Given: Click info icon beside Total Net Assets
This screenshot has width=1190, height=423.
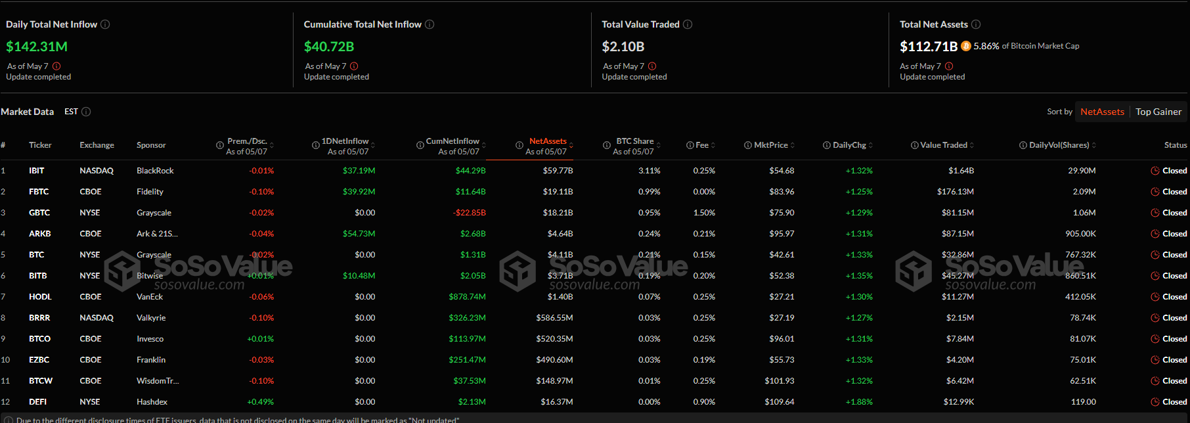Looking at the screenshot, I should coord(976,24).
